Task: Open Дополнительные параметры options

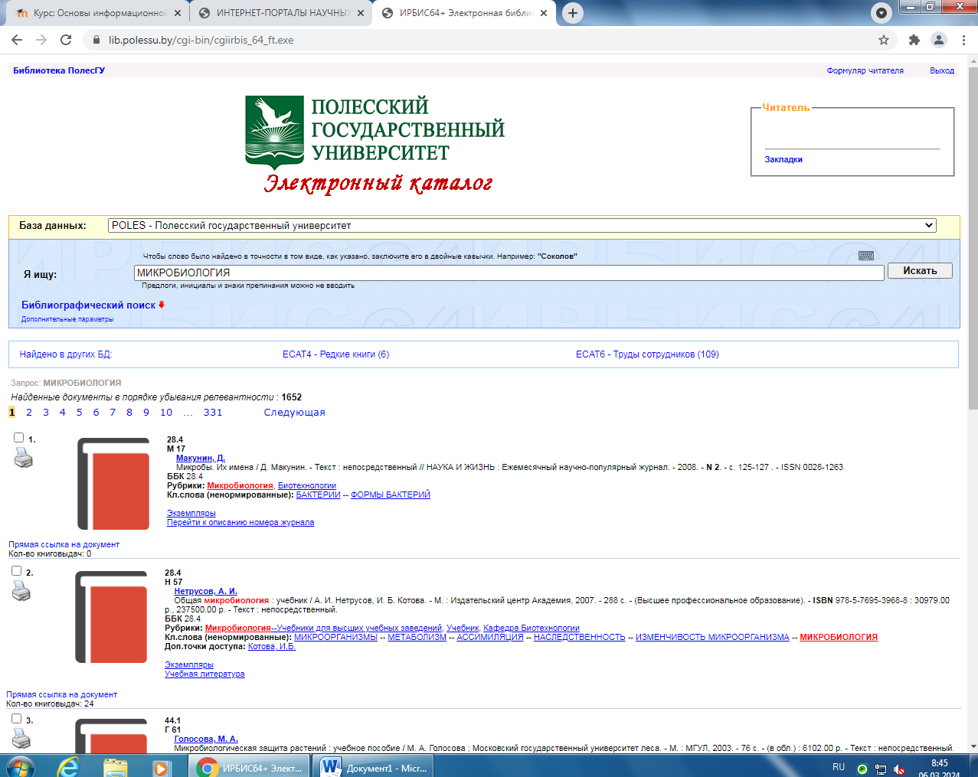Action: click(67, 319)
